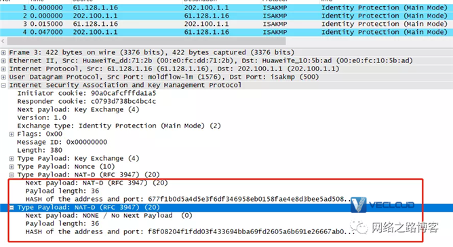Expand the Internet Protocol section
Screen dimensions: 453x247
[x=3, y=69]
